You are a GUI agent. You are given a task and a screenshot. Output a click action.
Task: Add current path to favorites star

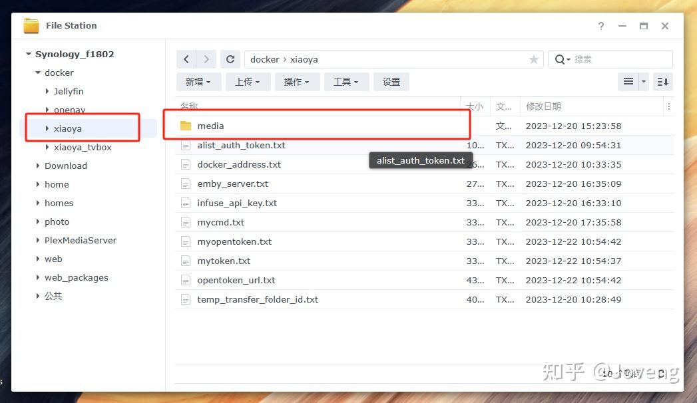tap(533, 59)
